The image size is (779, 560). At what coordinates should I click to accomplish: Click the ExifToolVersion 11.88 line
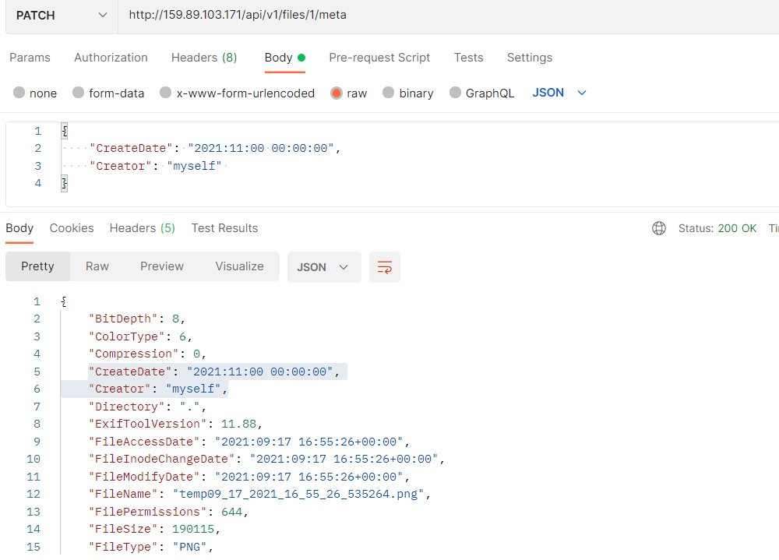pos(175,424)
